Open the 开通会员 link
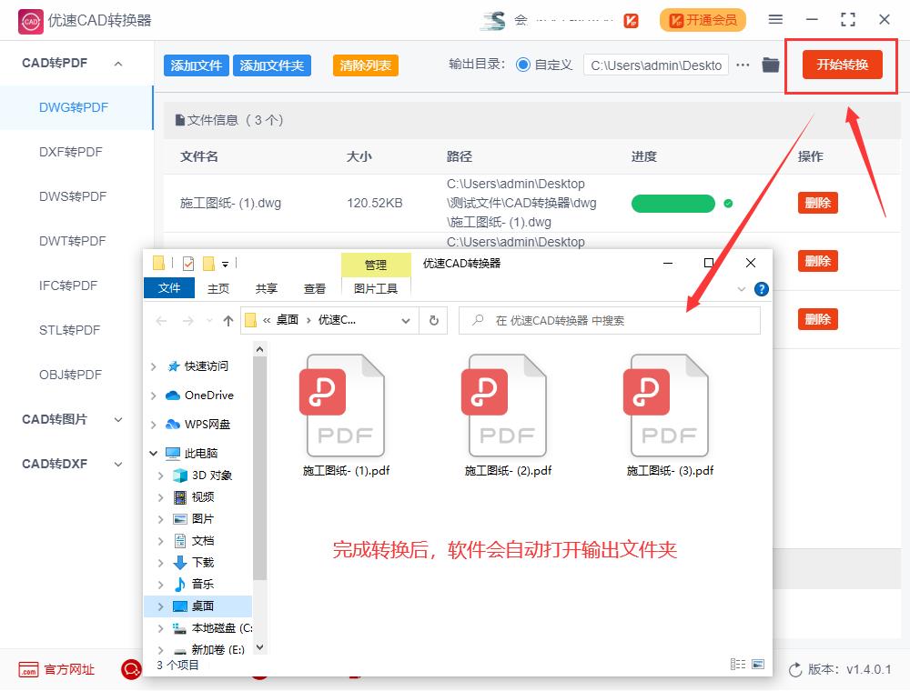 click(703, 20)
